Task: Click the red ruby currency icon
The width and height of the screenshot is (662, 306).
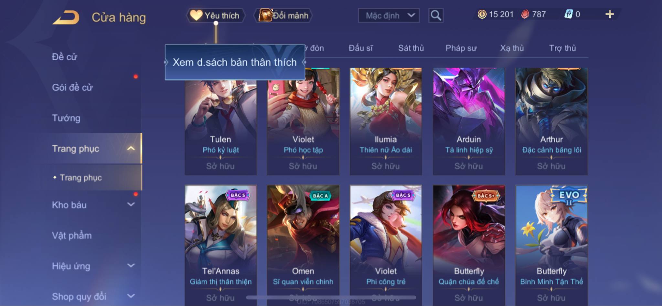Action: [525, 14]
